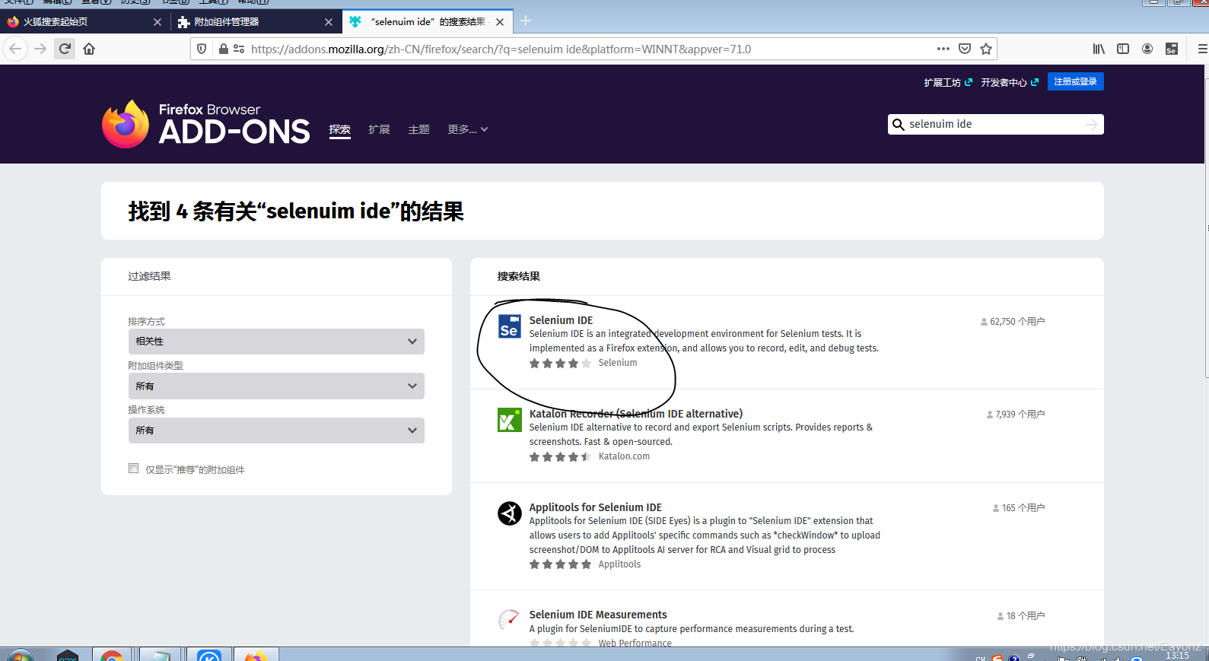Click the Selenium IDE Se icon
The width and height of the screenshot is (1209, 661).
point(510,326)
